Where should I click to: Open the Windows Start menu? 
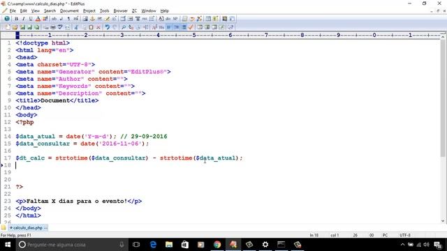point(8,245)
